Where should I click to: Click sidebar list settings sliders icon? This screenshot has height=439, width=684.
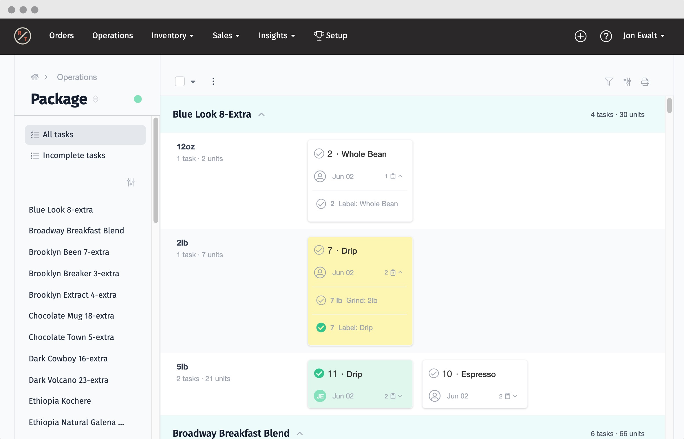click(x=131, y=182)
